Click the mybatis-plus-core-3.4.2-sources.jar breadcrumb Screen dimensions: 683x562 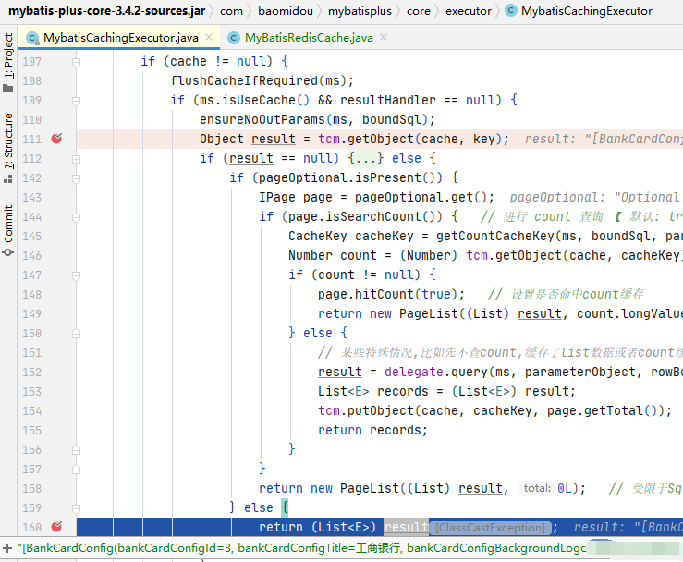pos(107,11)
